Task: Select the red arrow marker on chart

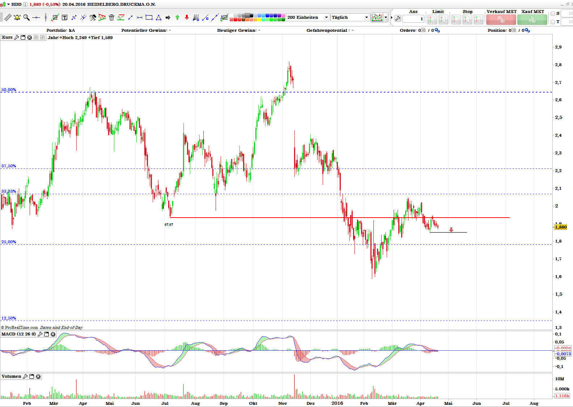Action: [x=451, y=230]
